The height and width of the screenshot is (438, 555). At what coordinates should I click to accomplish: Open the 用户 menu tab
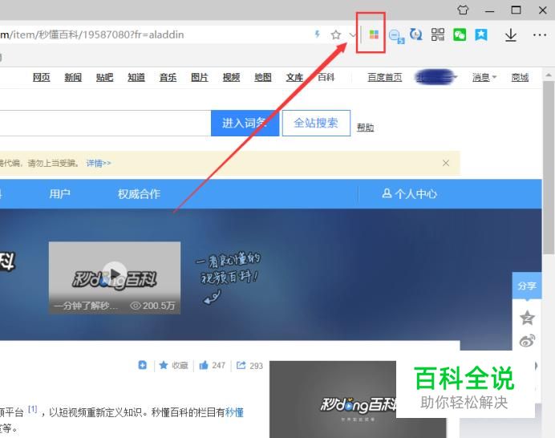[60, 194]
